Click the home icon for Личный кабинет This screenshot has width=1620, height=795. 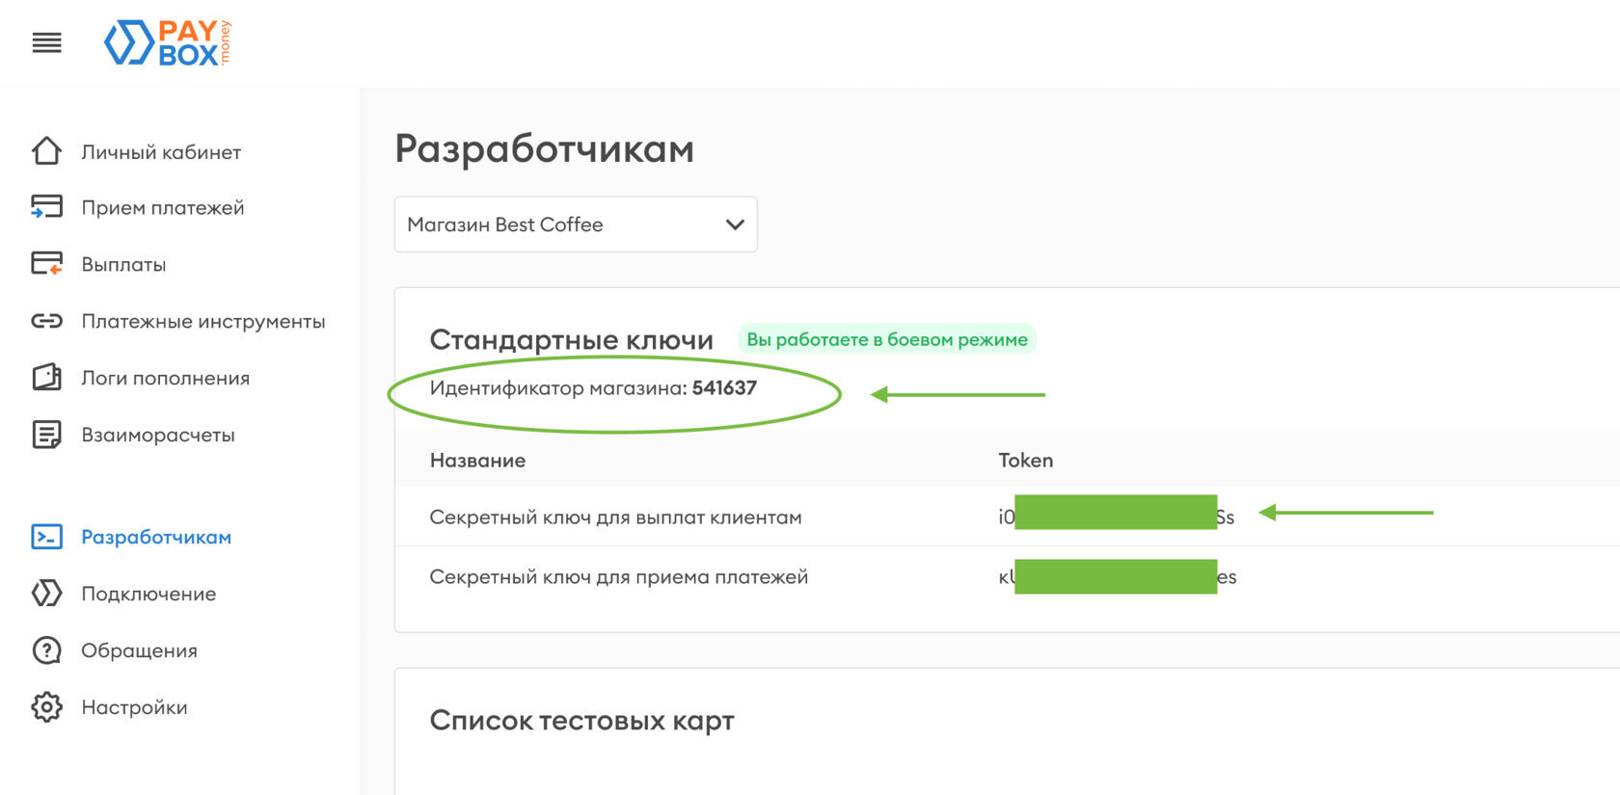click(46, 151)
